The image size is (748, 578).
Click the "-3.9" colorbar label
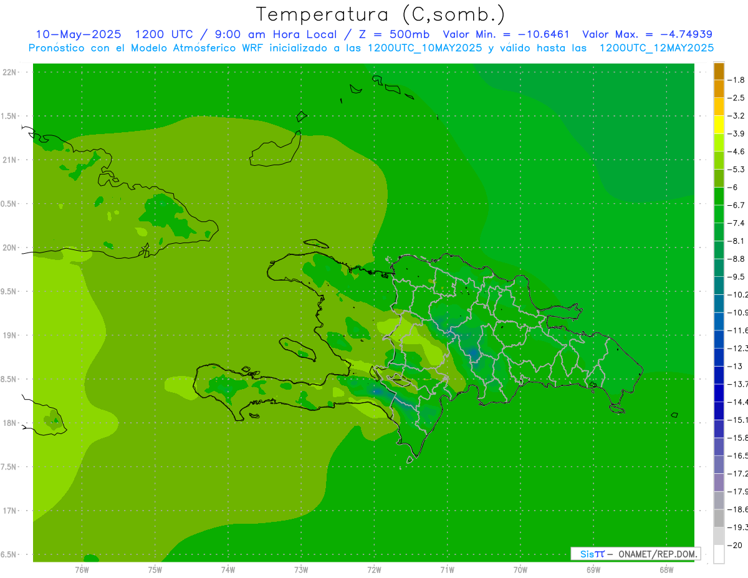pos(737,133)
